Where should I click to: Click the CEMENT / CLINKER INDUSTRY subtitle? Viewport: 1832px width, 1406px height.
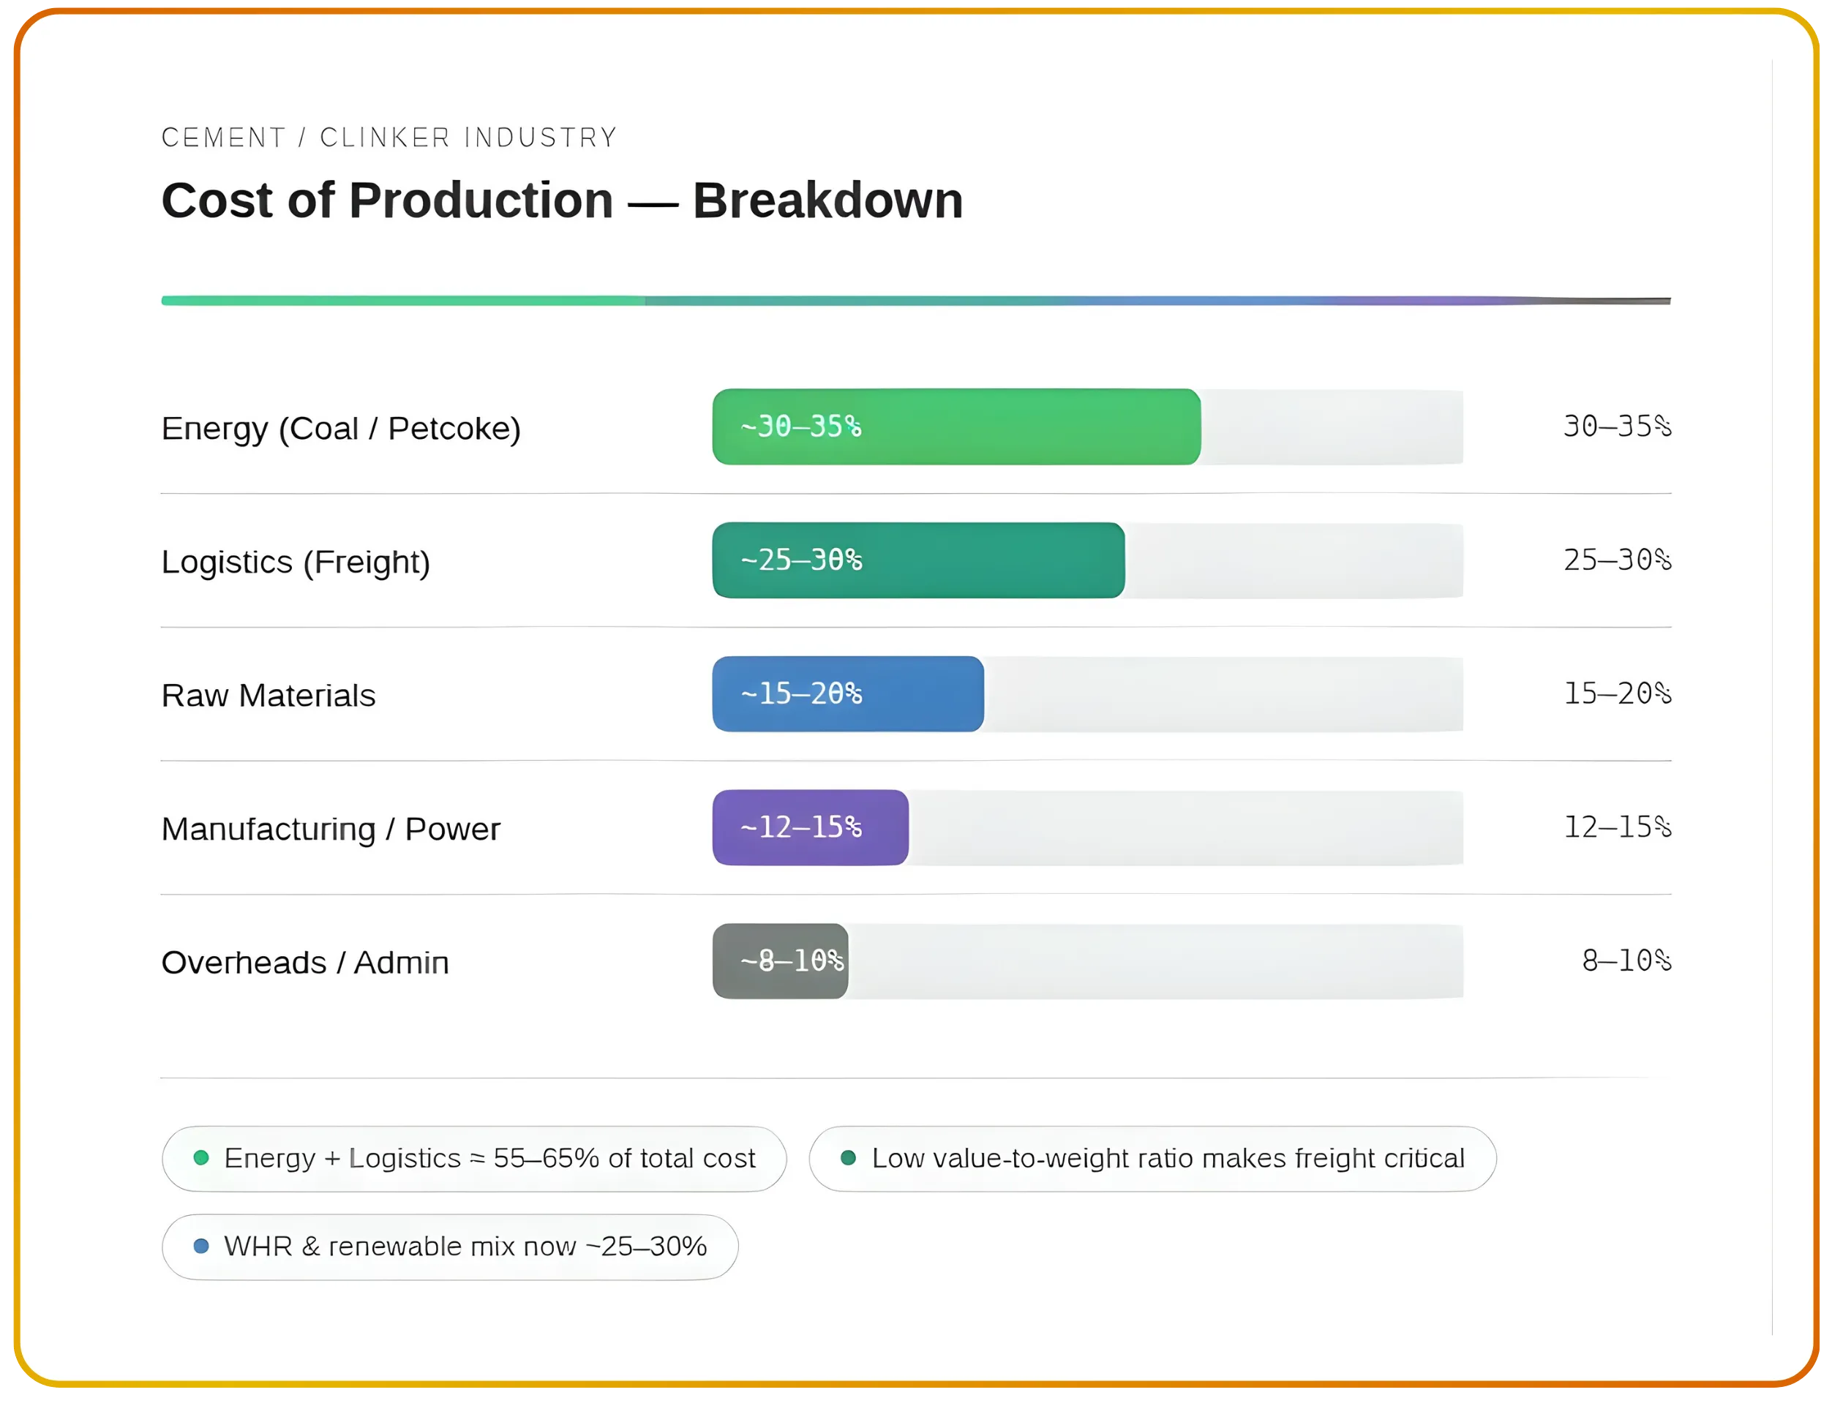(x=389, y=138)
